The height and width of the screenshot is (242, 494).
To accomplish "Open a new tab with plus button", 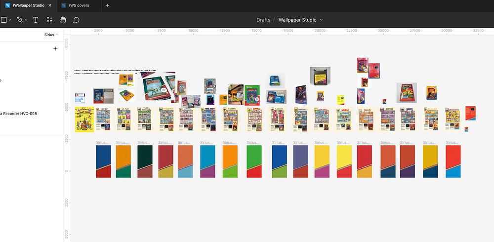I will click(x=107, y=5).
